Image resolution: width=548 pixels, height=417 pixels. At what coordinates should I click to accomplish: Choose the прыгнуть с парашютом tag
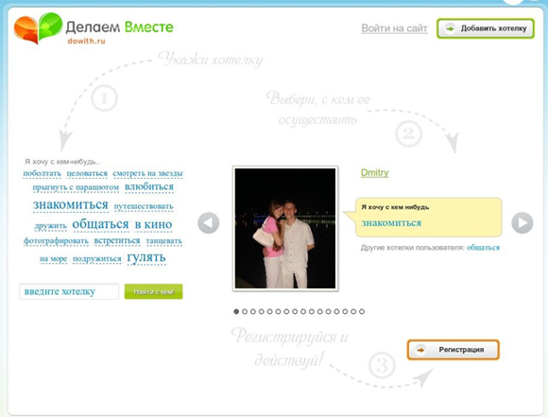tap(76, 187)
